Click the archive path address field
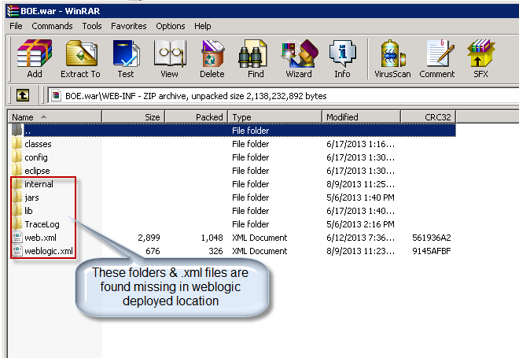This screenshot has height=358, width=519. coord(283,96)
